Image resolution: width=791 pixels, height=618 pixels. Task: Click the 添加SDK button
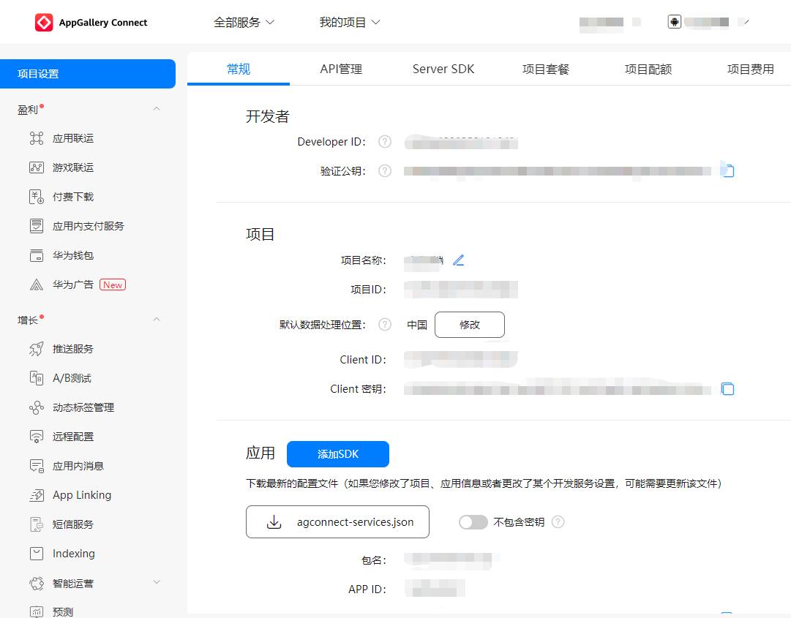[337, 454]
